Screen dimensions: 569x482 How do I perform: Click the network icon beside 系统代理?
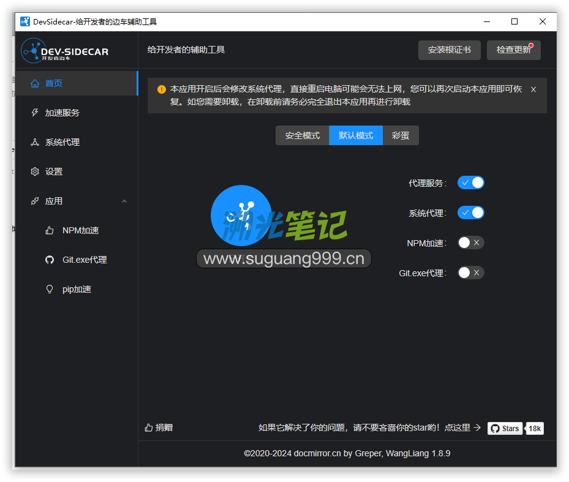click(35, 142)
